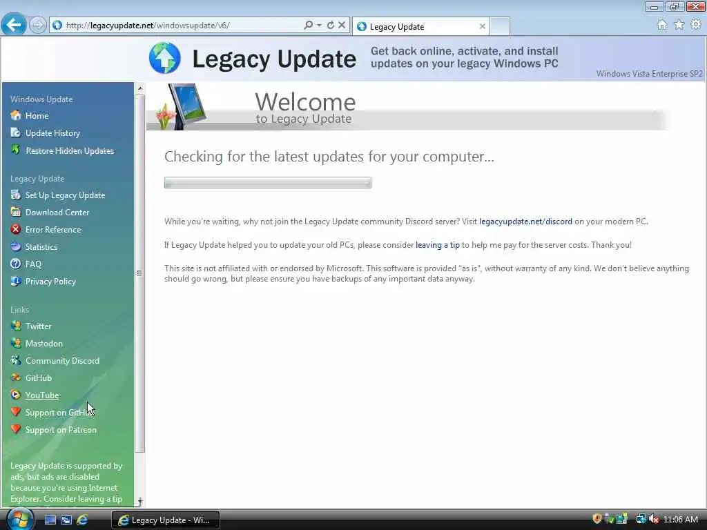This screenshot has height=530, width=707.
Task: Open the Windows Start orb
Action: tap(20, 519)
